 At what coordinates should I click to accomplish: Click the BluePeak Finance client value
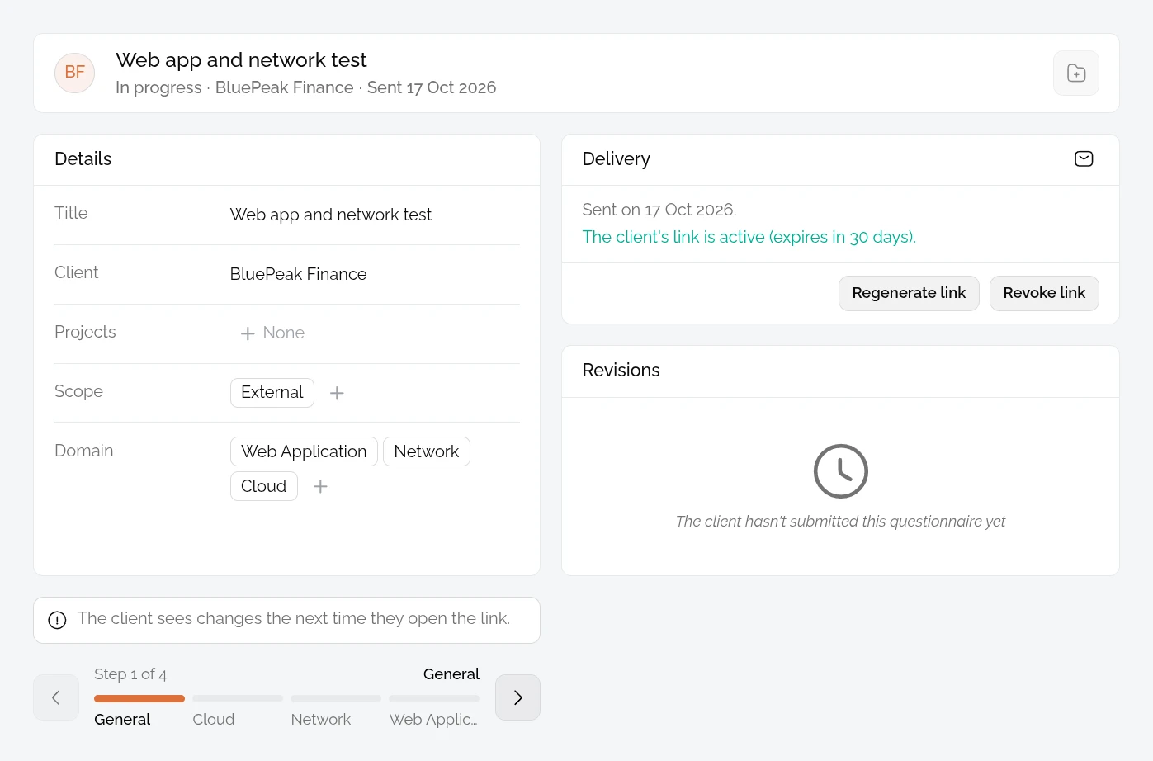299,274
